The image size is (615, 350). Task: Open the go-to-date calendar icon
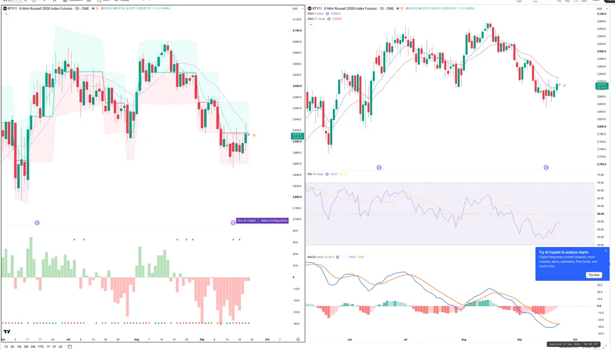[x=70, y=346]
